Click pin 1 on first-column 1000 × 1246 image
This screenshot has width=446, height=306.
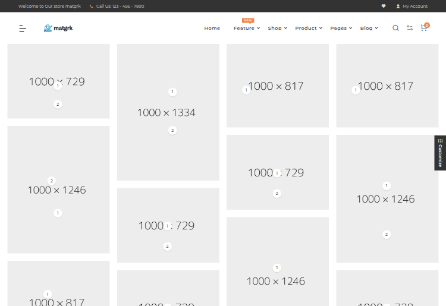click(58, 213)
